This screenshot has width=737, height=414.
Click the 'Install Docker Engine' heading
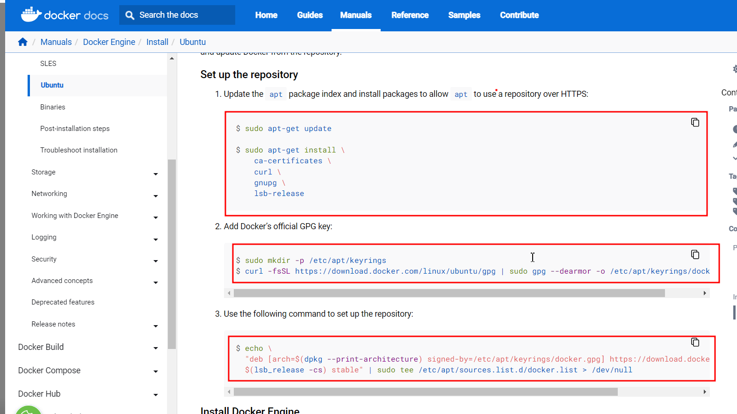click(250, 410)
